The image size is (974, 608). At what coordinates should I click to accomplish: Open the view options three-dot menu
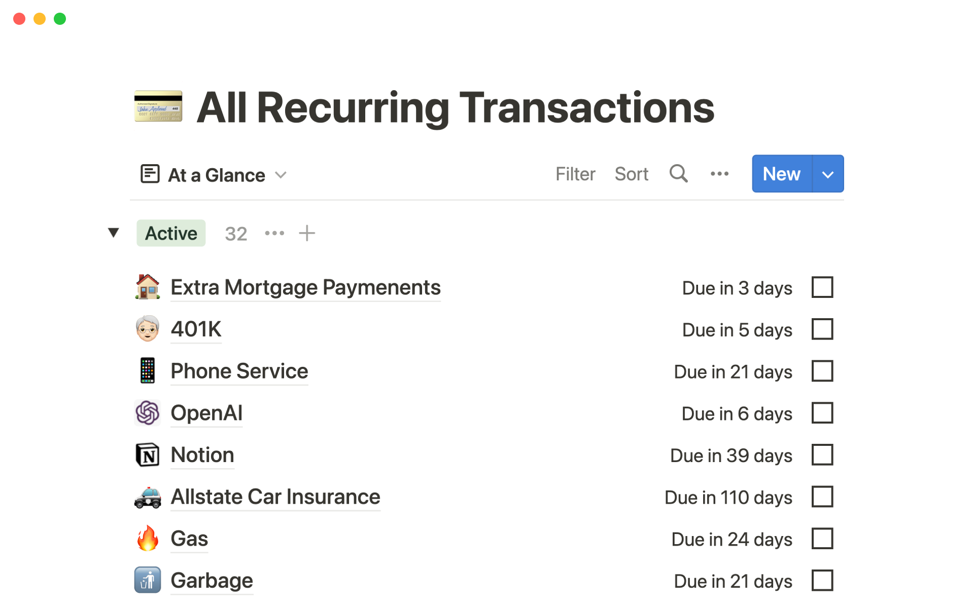tap(719, 174)
